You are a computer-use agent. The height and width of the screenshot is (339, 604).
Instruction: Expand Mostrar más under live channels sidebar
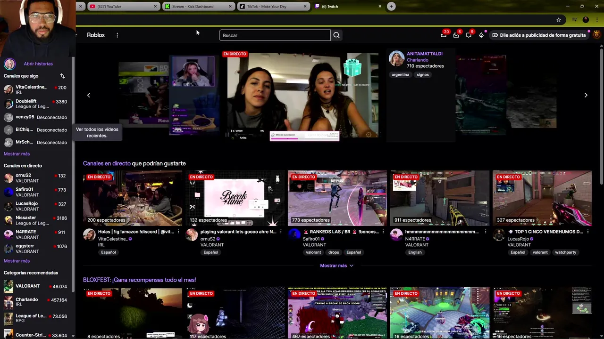[17, 261]
